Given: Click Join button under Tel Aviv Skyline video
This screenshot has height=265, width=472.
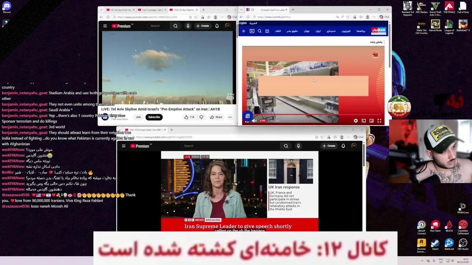Looking at the screenshot, I should [x=138, y=117].
